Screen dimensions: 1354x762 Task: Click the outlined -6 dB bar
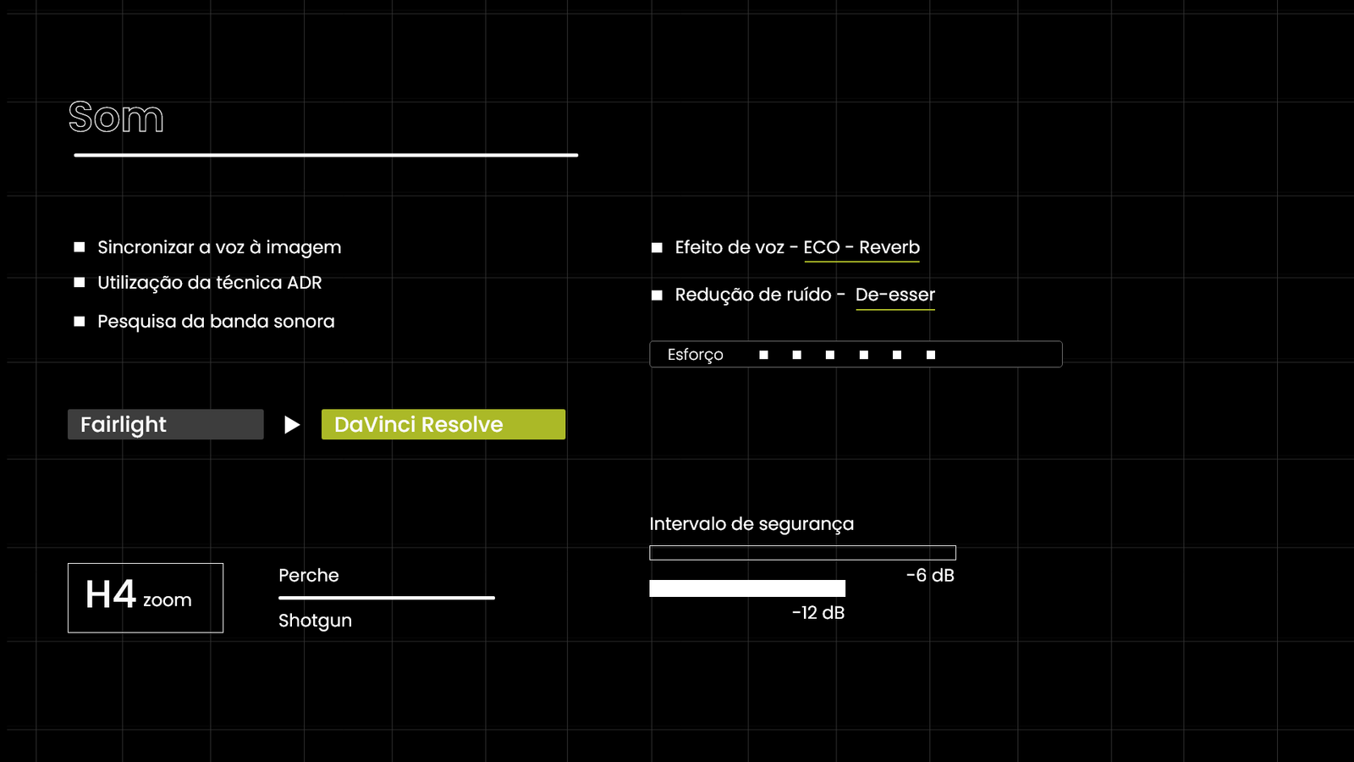click(x=802, y=553)
